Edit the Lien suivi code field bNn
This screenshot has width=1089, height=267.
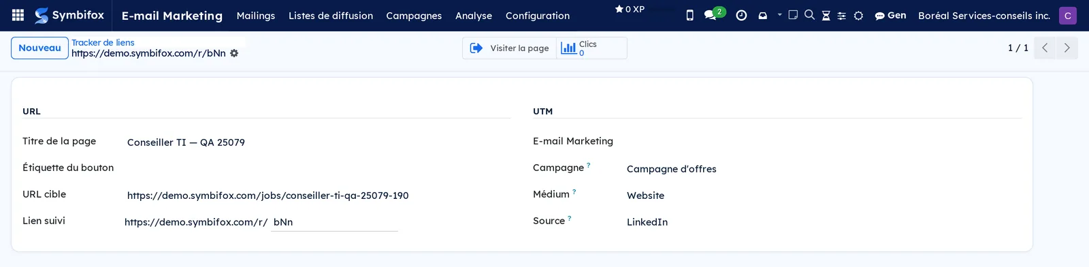[334, 222]
